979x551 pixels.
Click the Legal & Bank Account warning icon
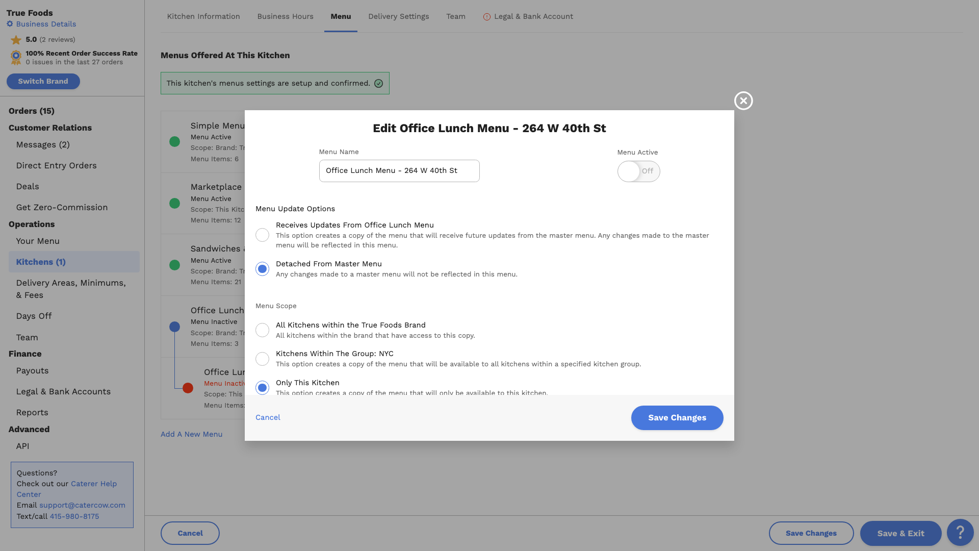click(486, 17)
